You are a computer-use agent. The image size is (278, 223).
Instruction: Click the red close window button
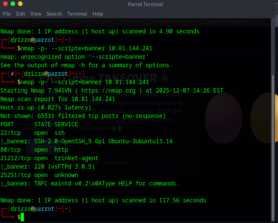point(5,4)
